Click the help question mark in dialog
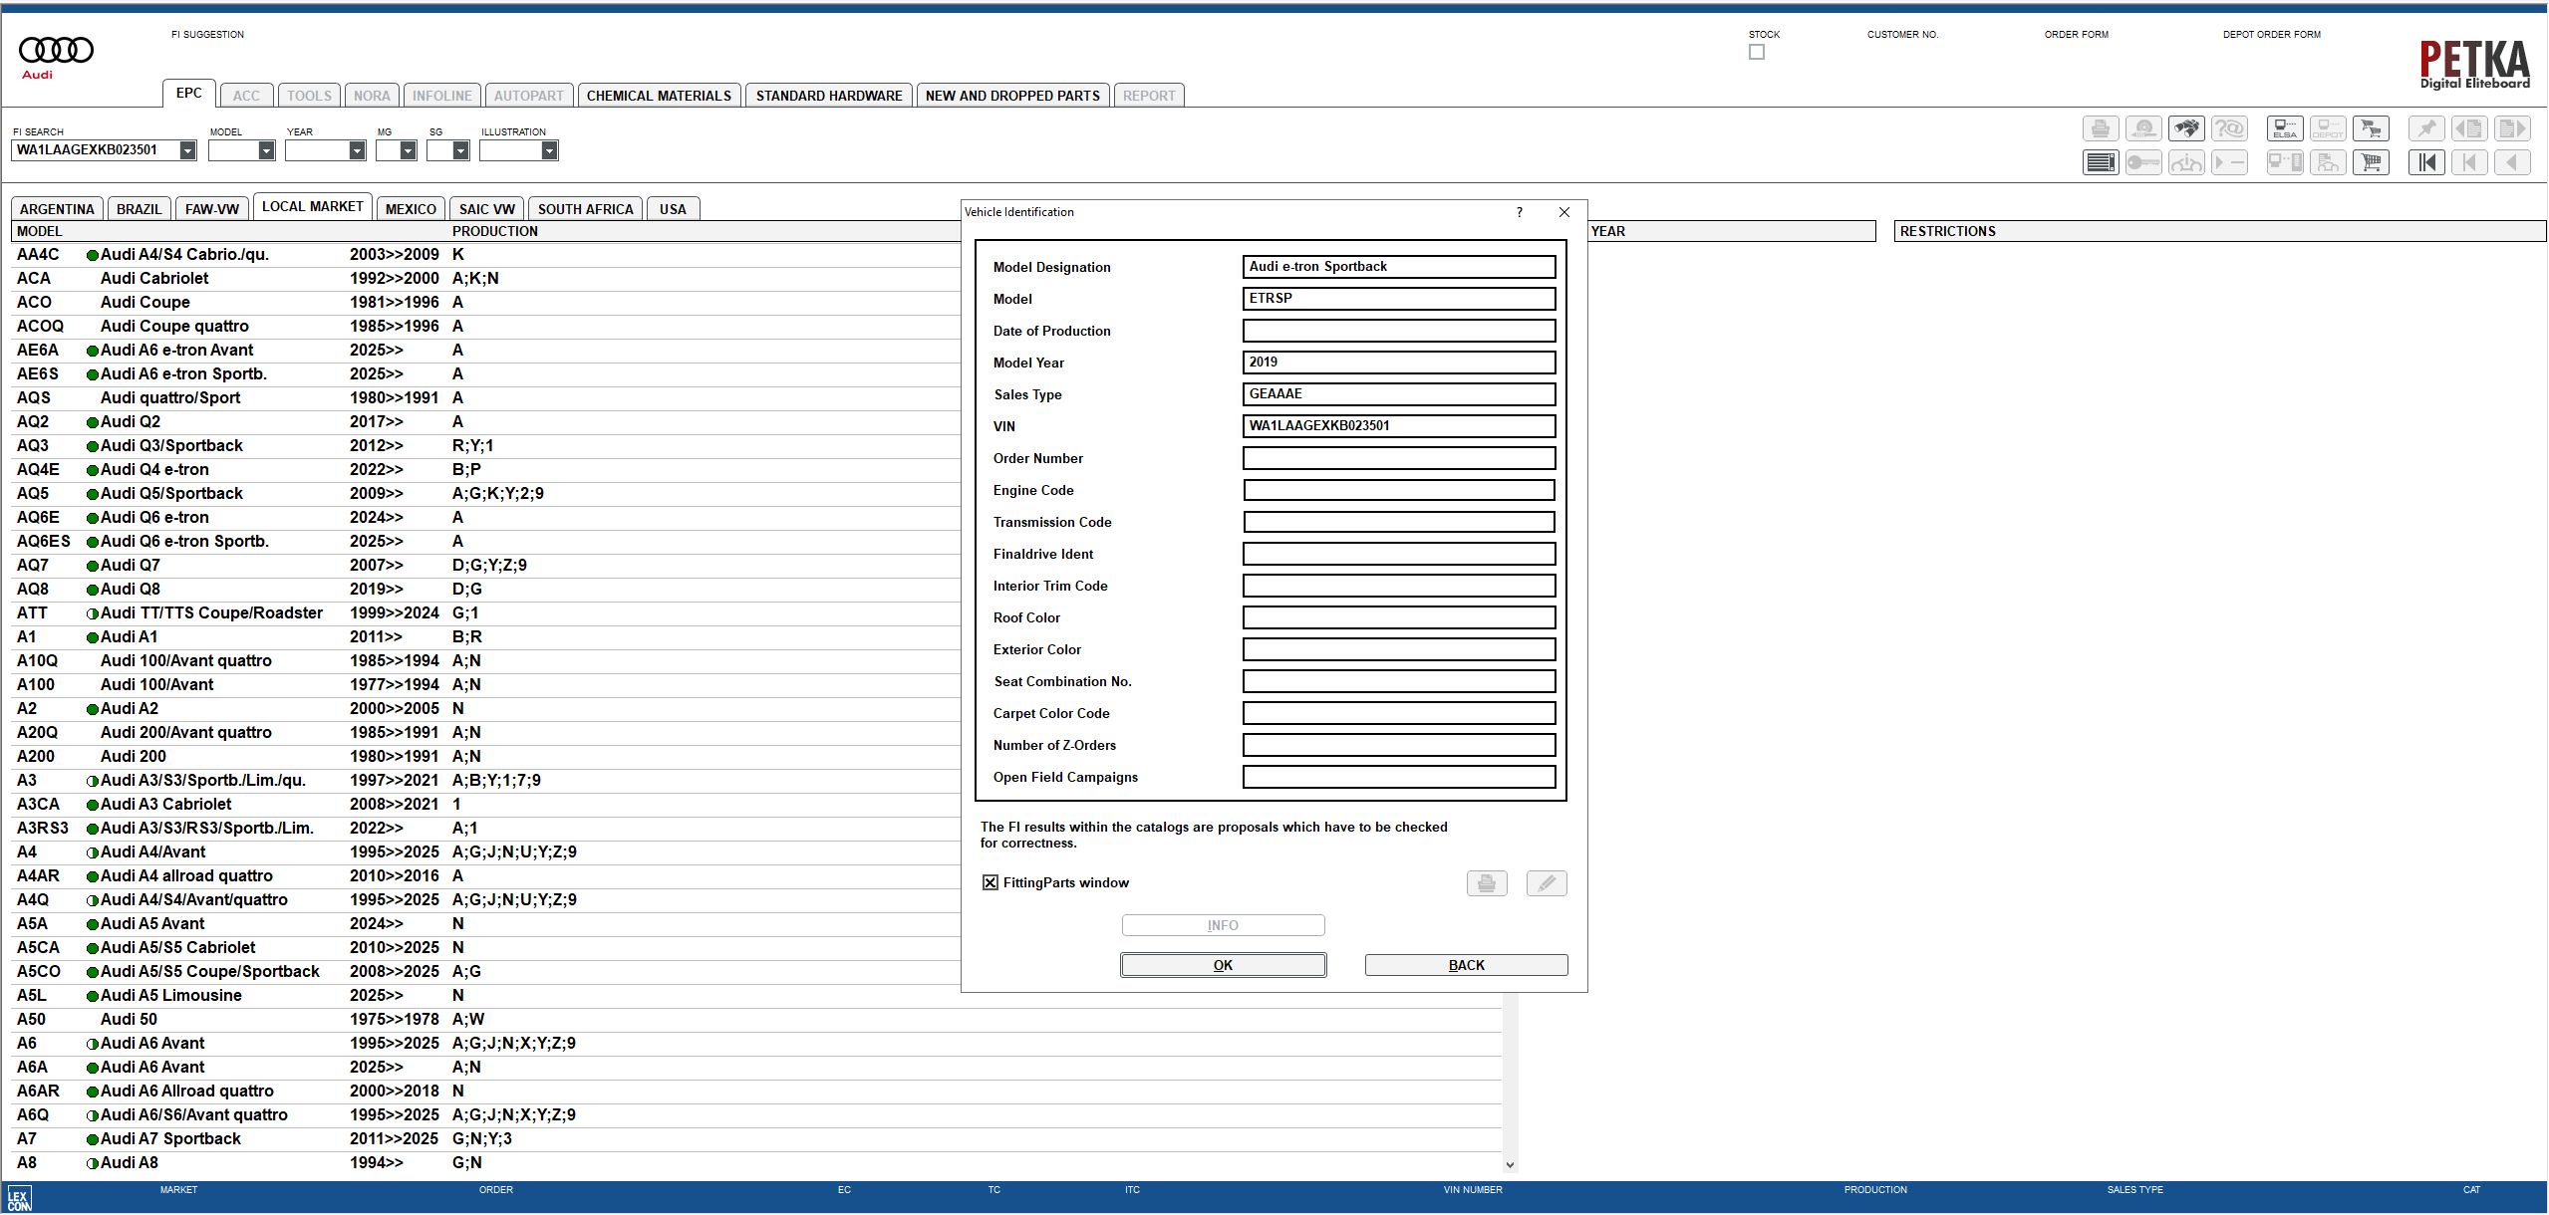 (1519, 212)
